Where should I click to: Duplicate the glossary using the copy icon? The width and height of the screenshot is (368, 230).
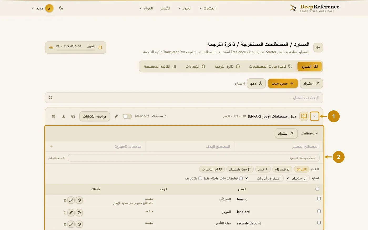tap(73, 116)
